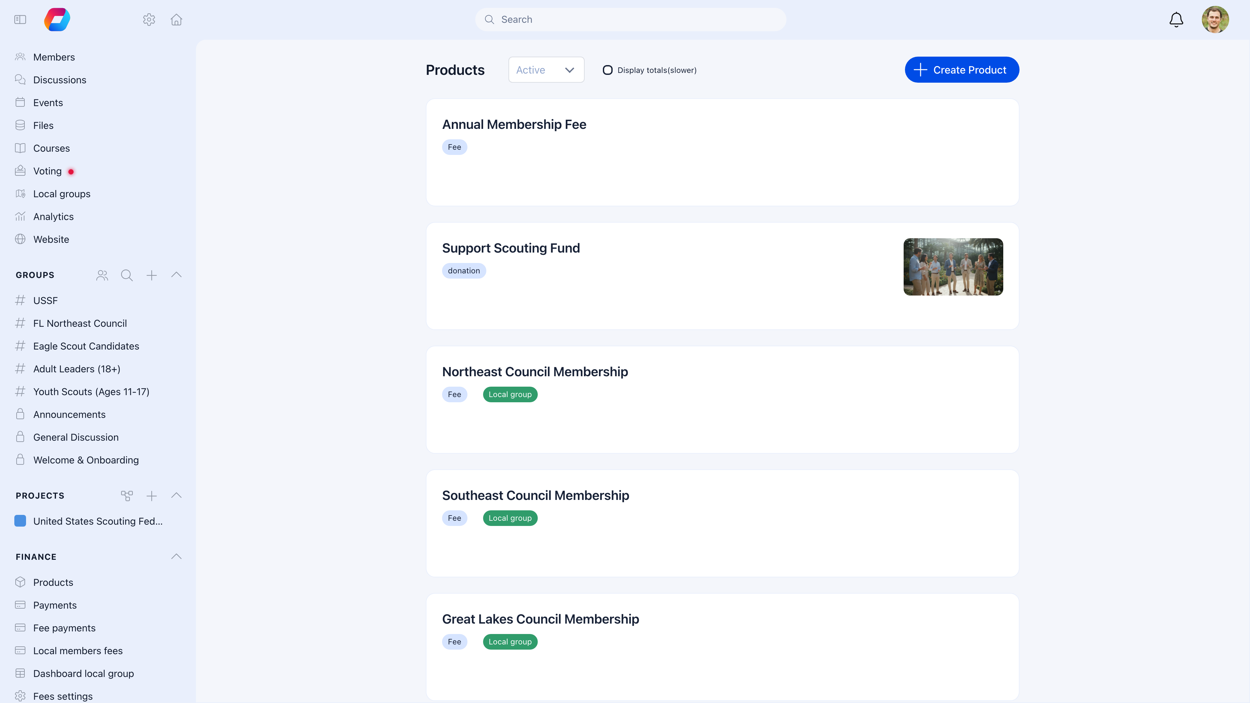Add a new project with plus icon
The image size is (1250, 703).
151,496
